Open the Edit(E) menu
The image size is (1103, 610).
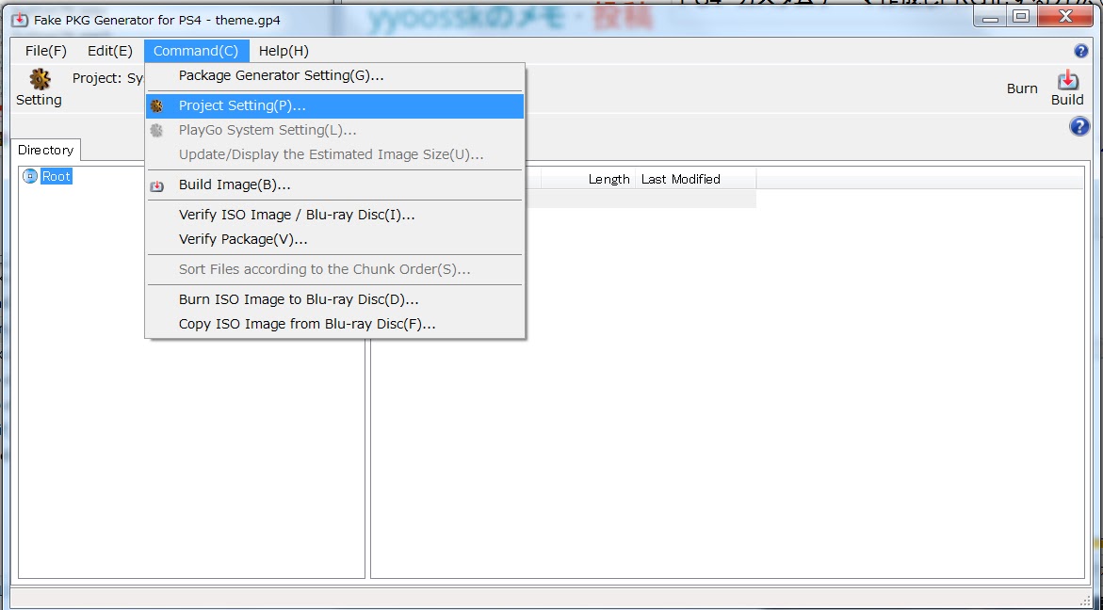pyautogui.click(x=110, y=51)
